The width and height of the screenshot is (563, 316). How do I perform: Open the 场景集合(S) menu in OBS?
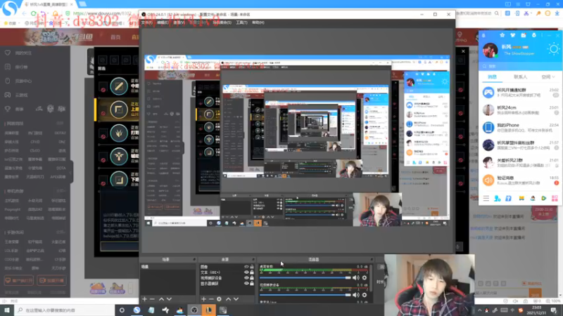222,22
